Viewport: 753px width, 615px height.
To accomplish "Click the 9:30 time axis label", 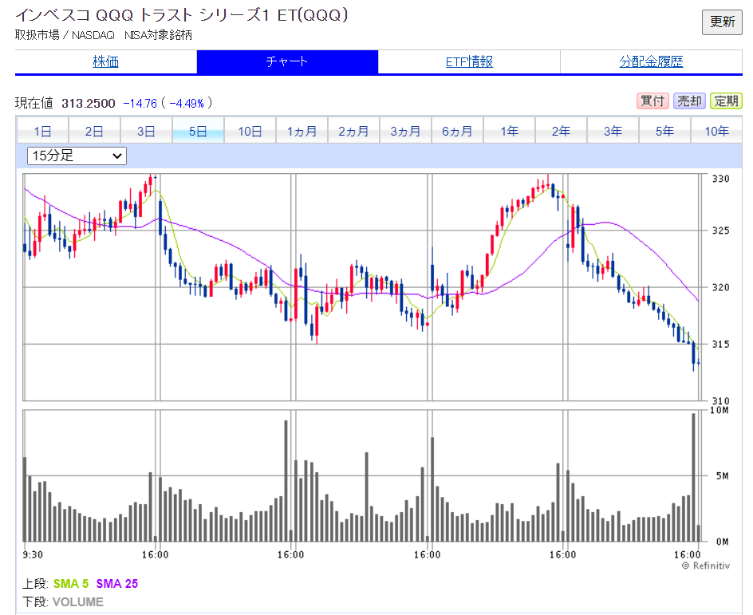I will [x=33, y=555].
